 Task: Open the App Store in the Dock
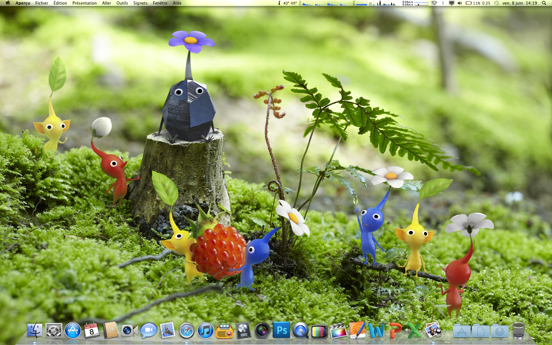pos(73,331)
